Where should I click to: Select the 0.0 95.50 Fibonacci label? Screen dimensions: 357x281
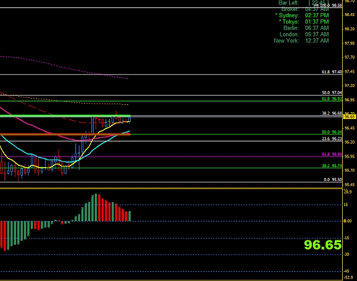[x=332, y=180]
